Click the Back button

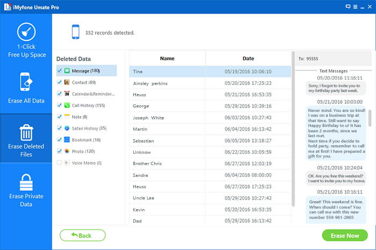tap(83, 235)
